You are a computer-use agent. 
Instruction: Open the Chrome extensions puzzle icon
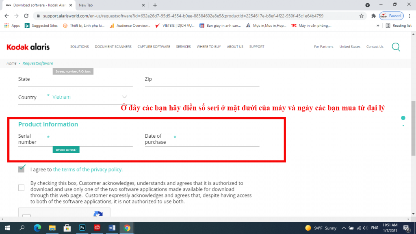click(x=373, y=16)
